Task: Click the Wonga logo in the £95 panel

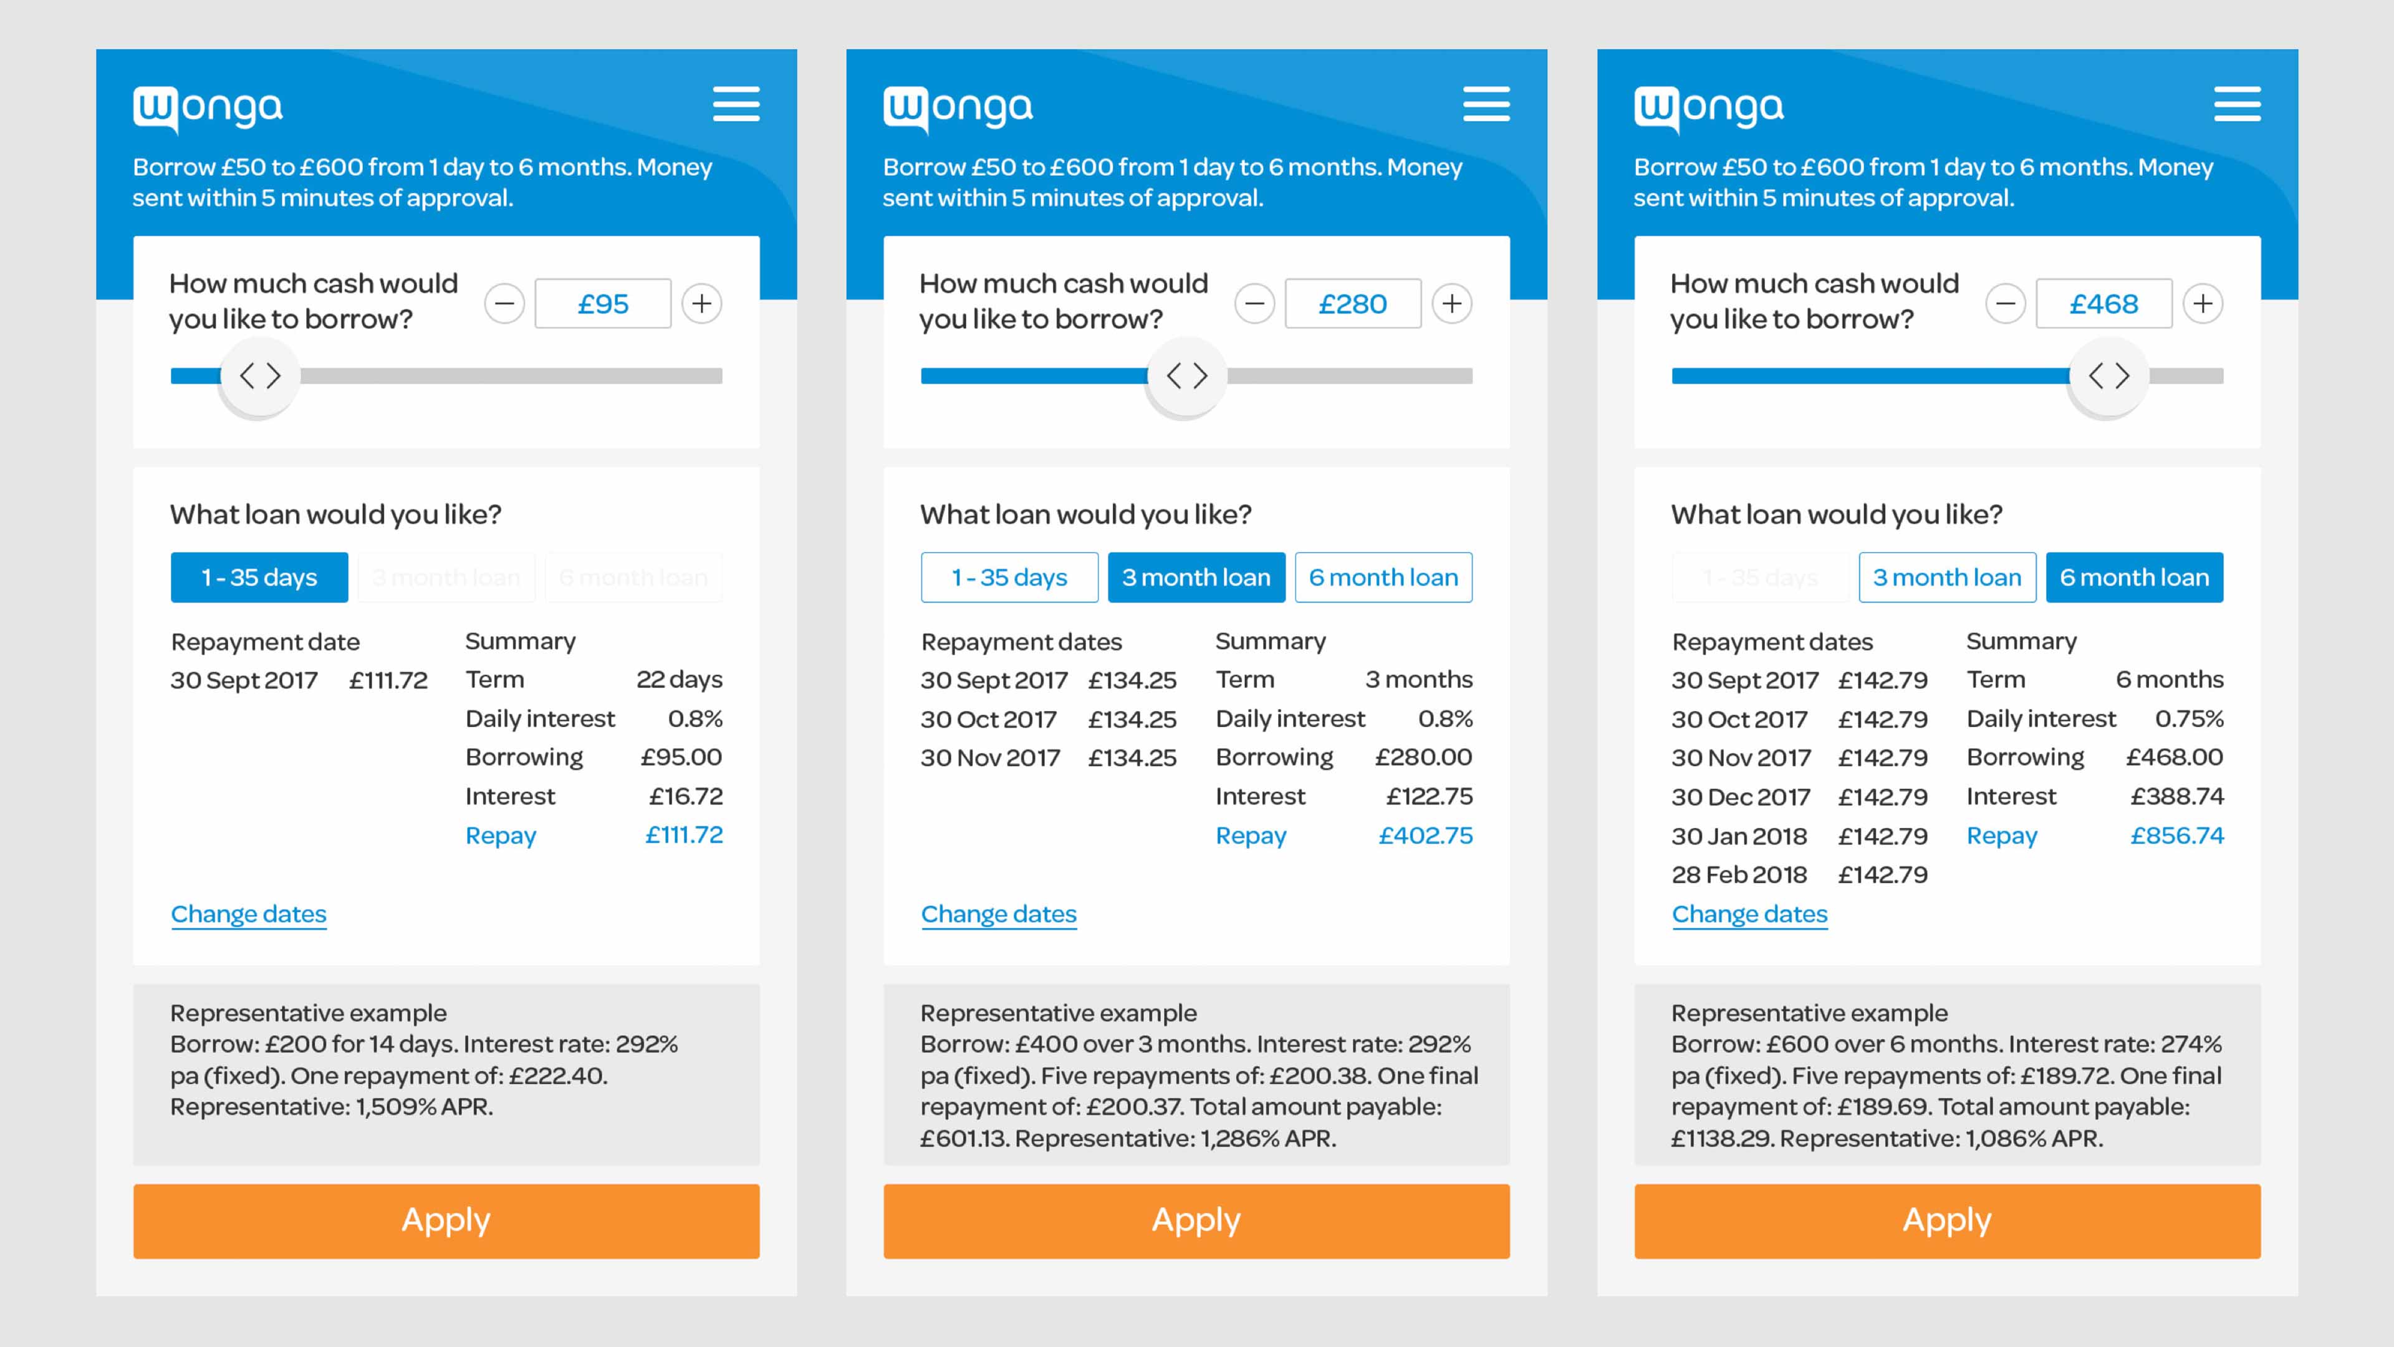Action: point(207,109)
